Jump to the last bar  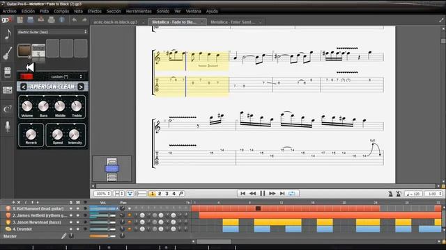coord(282,193)
